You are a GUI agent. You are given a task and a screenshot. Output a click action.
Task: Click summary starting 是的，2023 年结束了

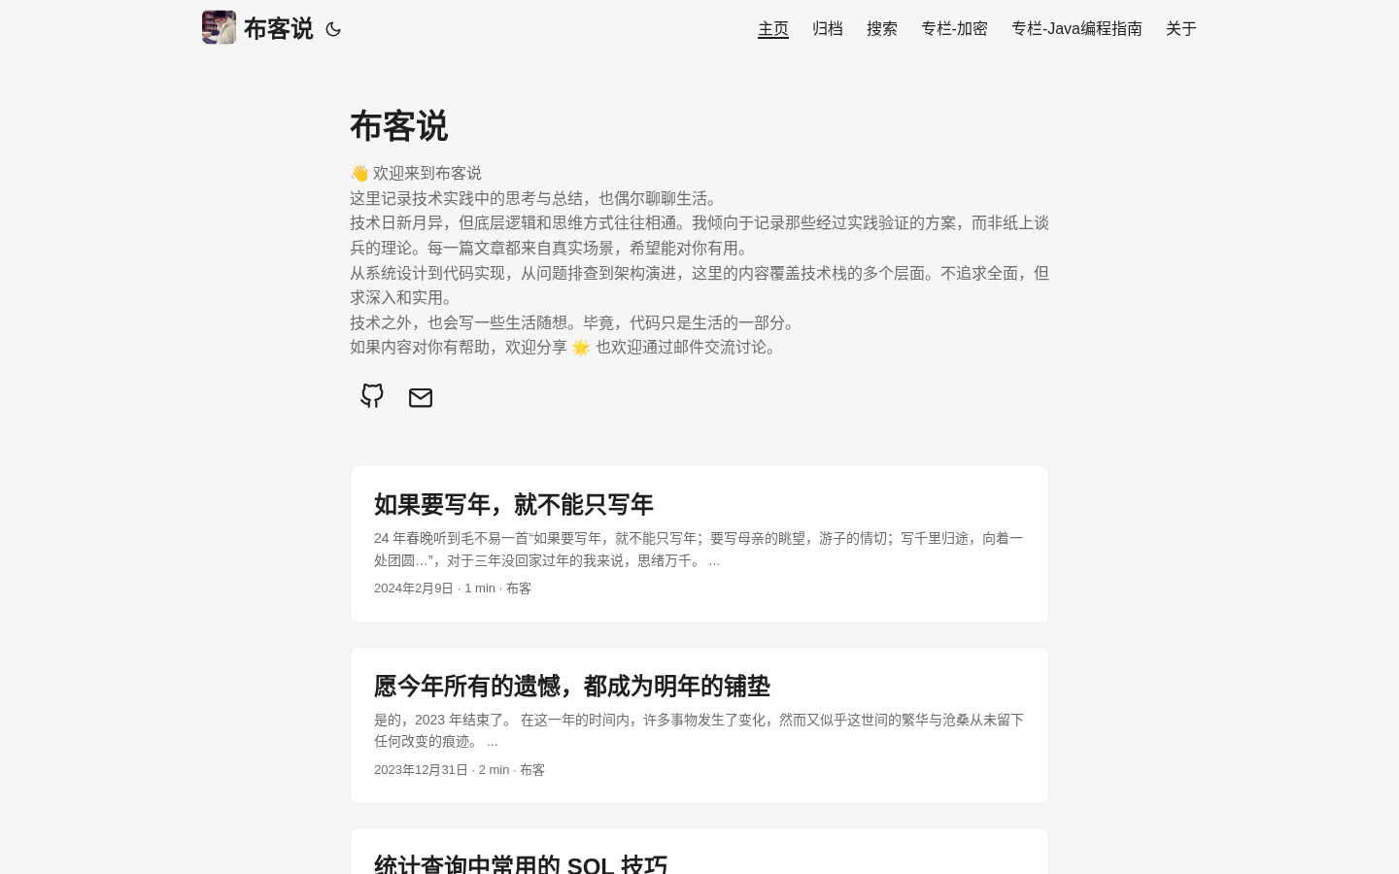coord(699,730)
